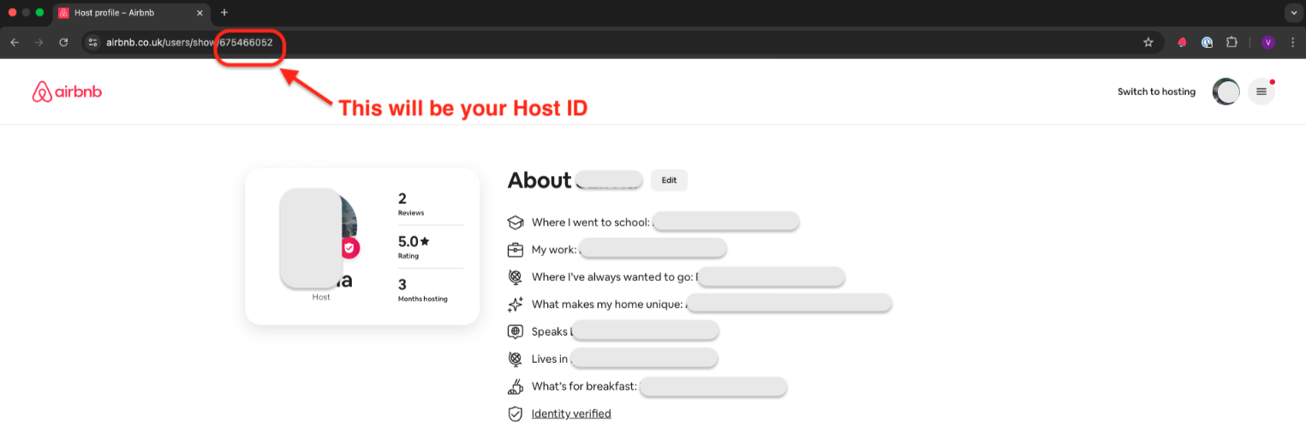Click the blue 1Password extension icon
This screenshot has height=440, width=1306.
1207,42
